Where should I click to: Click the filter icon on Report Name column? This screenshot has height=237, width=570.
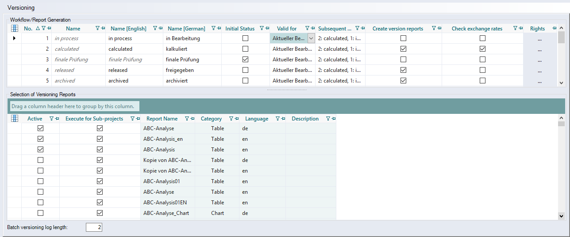(187, 118)
